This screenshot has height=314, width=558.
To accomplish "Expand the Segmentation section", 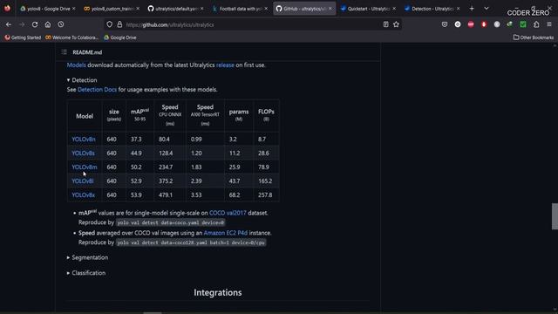I will pos(87,257).
